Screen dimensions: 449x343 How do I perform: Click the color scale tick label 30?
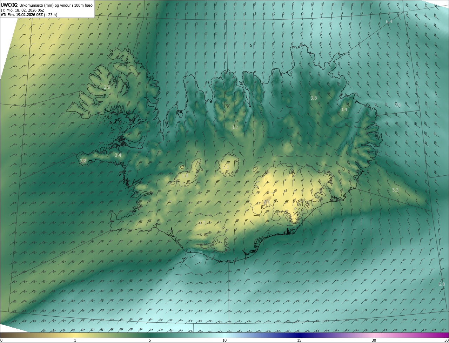tap(374, 341)
